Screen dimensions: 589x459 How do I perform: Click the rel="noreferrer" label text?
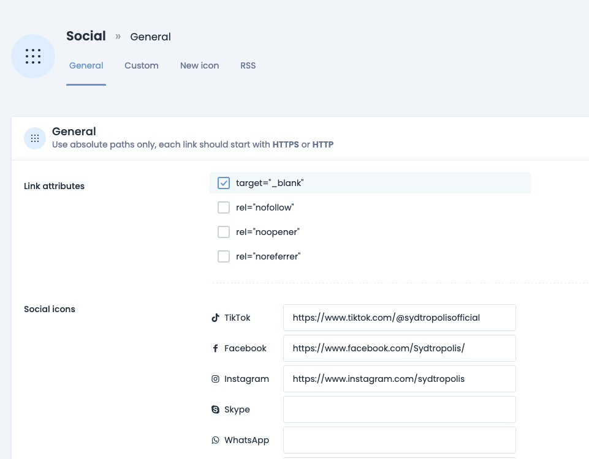268,256
